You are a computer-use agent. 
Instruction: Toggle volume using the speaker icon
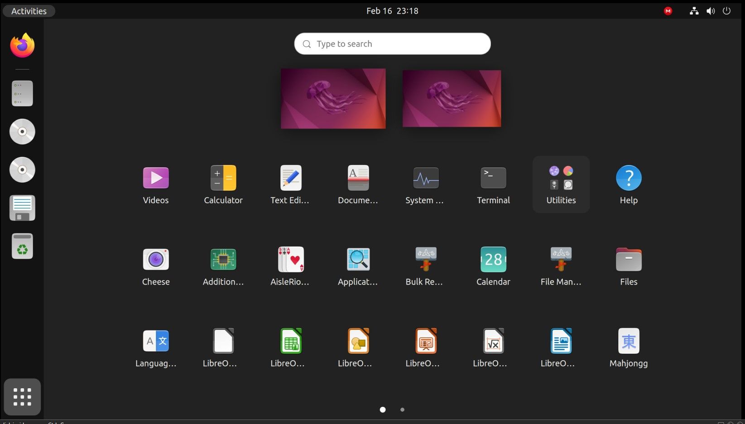coord(711,11)
